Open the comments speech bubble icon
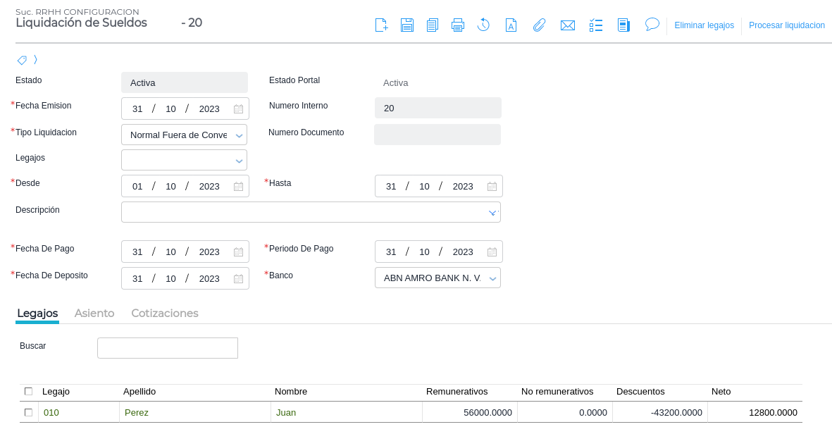This screenshot has height=434, width=832. (652, 25)
